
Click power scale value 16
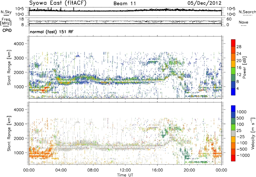coord(239,68)
